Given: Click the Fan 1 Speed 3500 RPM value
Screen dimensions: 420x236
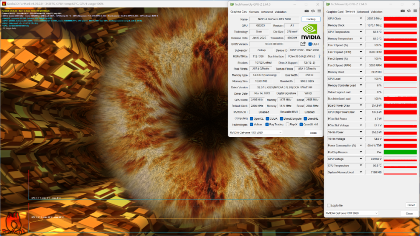Looking at the screenshot, I should pos(374,52).
